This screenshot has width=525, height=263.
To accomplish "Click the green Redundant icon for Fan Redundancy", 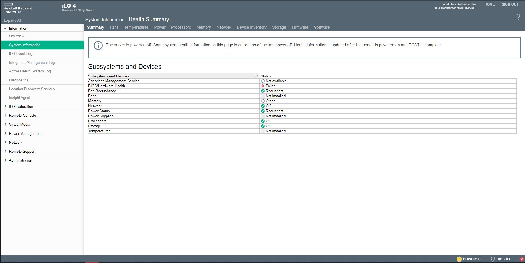I will pyautogui.click(x=263, y=91).
